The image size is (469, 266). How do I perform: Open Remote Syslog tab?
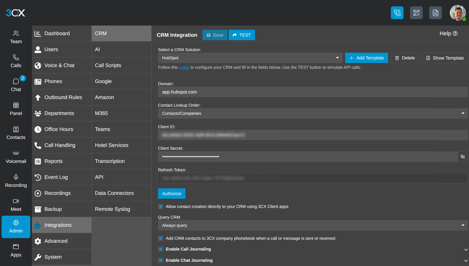click(122, 209)
